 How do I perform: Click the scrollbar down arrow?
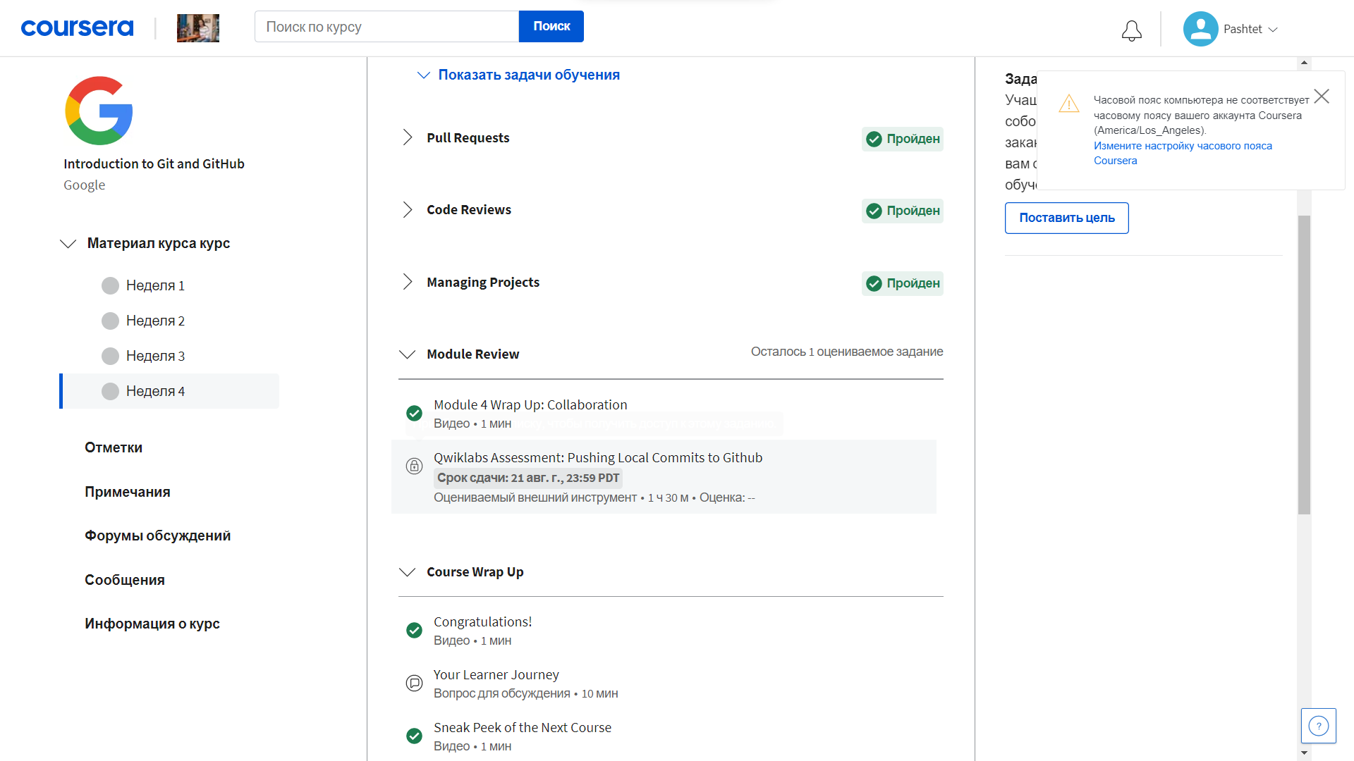[1304, 753]
